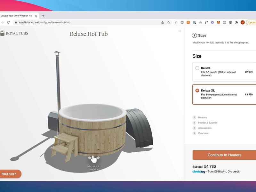
Task: Click the grey columns extension icon
Action: pyautogui.click(x=224, y=22)
